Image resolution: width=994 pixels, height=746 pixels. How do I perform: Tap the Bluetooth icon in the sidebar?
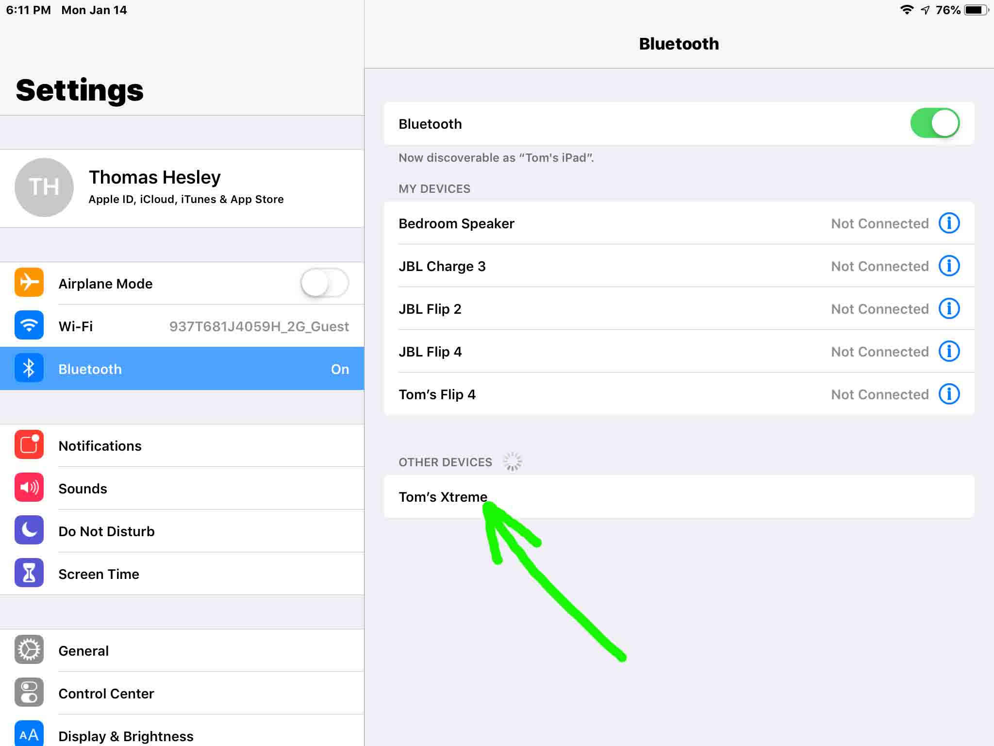(x=29, y=368)
